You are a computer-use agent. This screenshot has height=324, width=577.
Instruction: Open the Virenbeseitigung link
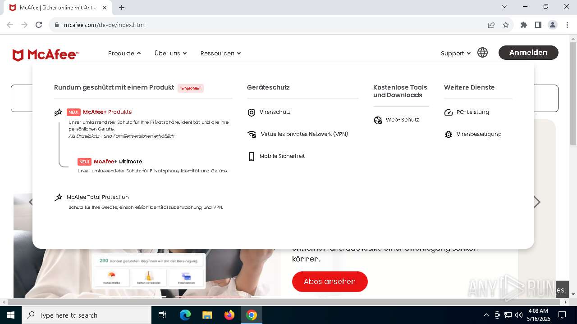479,134
